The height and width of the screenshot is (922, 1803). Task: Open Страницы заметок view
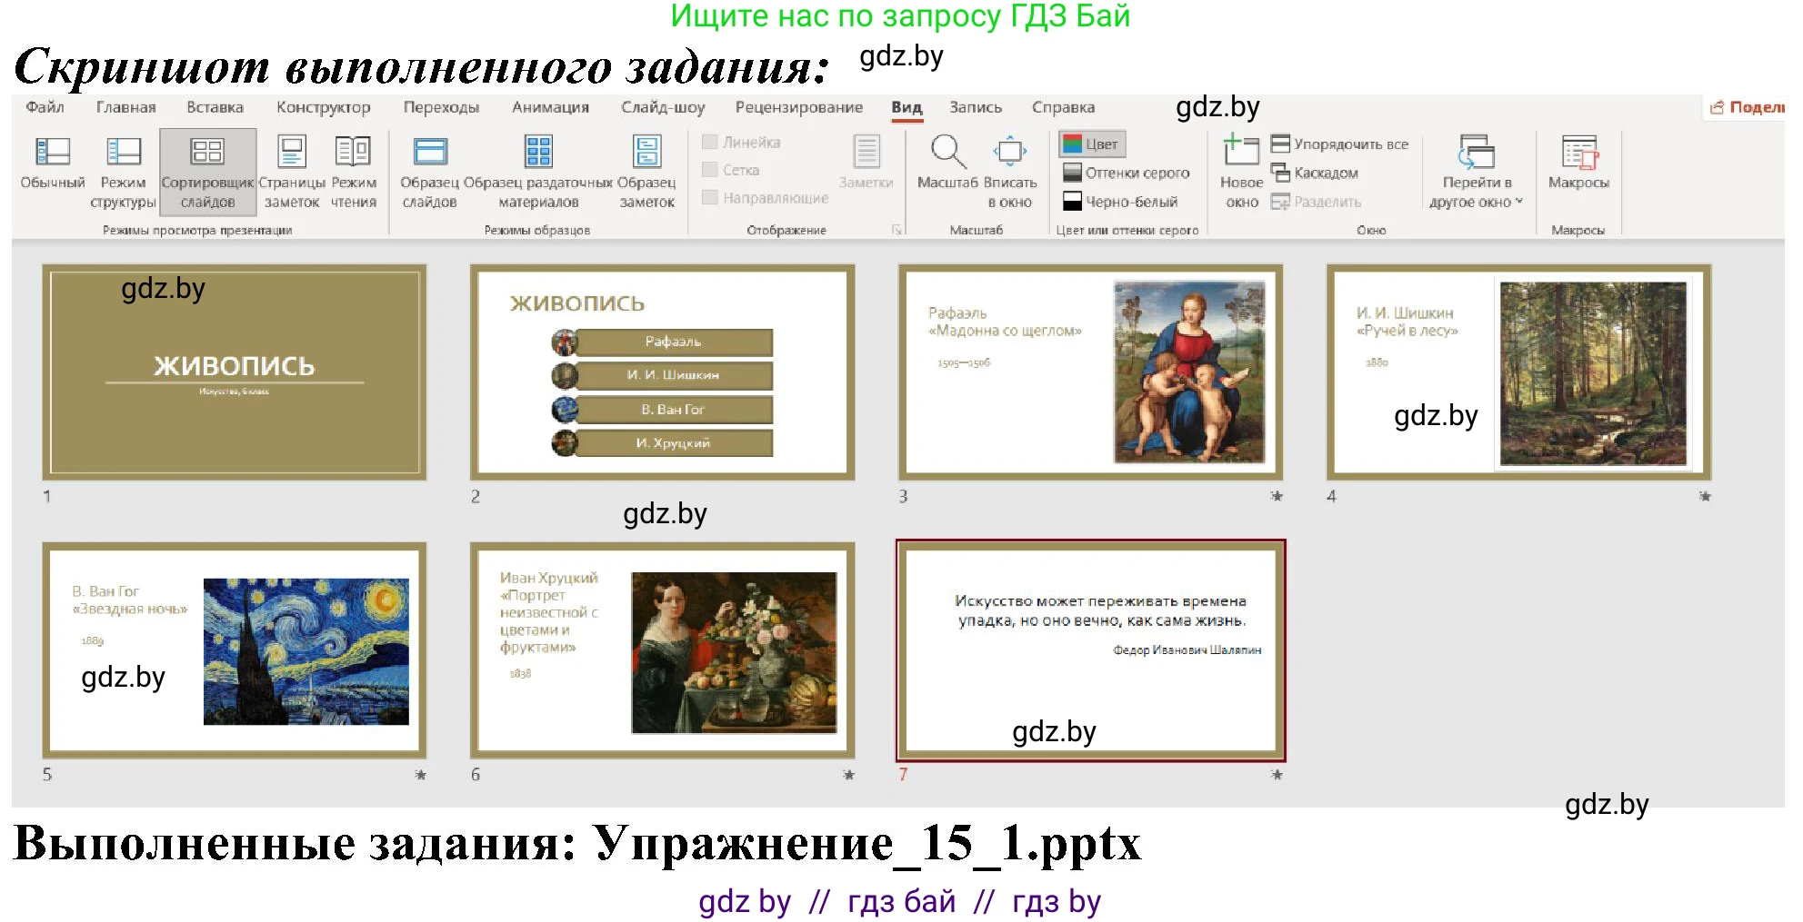coord(293,173)
